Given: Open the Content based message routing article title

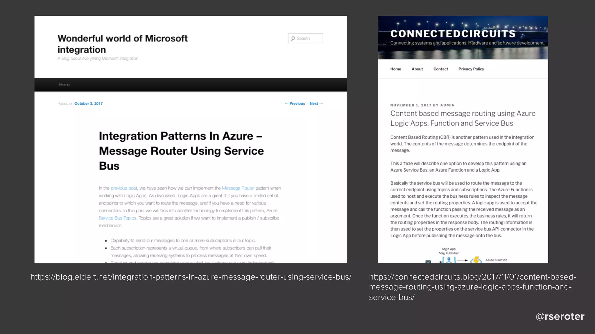Looking at the screenshot, I should pos(463,118).
